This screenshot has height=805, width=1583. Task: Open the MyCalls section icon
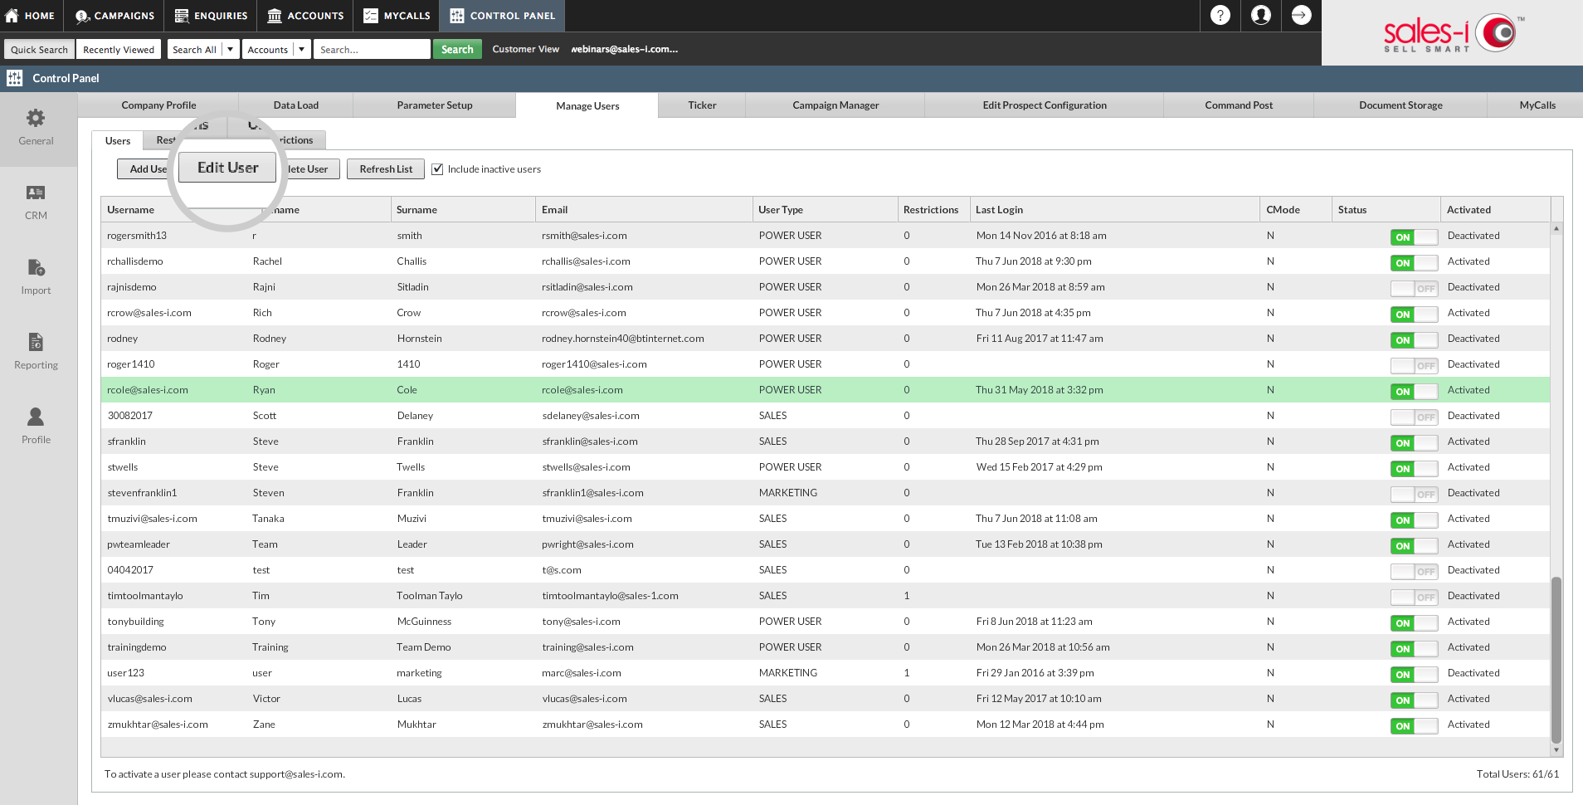point(371,16)
